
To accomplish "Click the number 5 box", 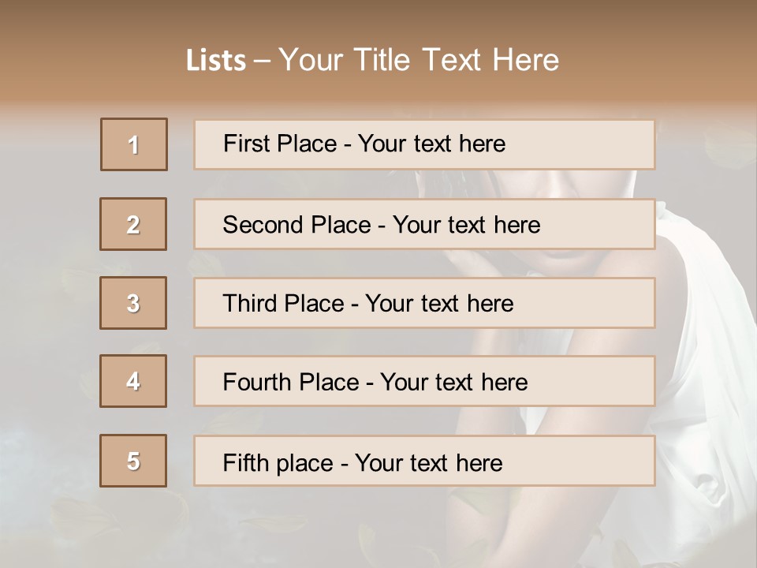I will coord(133,461).
